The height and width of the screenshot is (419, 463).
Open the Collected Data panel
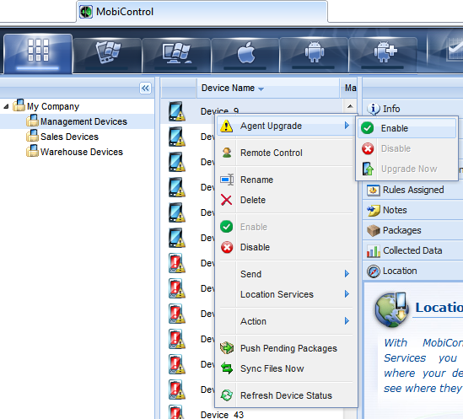tap(412, 250)
